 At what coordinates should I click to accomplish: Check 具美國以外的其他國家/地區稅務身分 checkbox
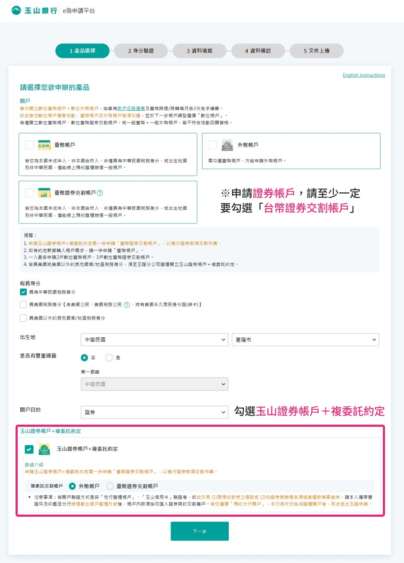point(23,318)
